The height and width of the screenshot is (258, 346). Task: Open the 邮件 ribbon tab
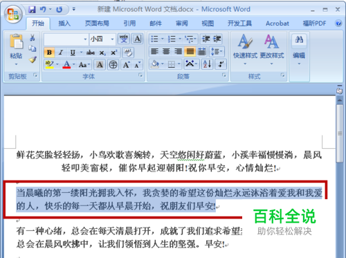[x=156, y=24]
